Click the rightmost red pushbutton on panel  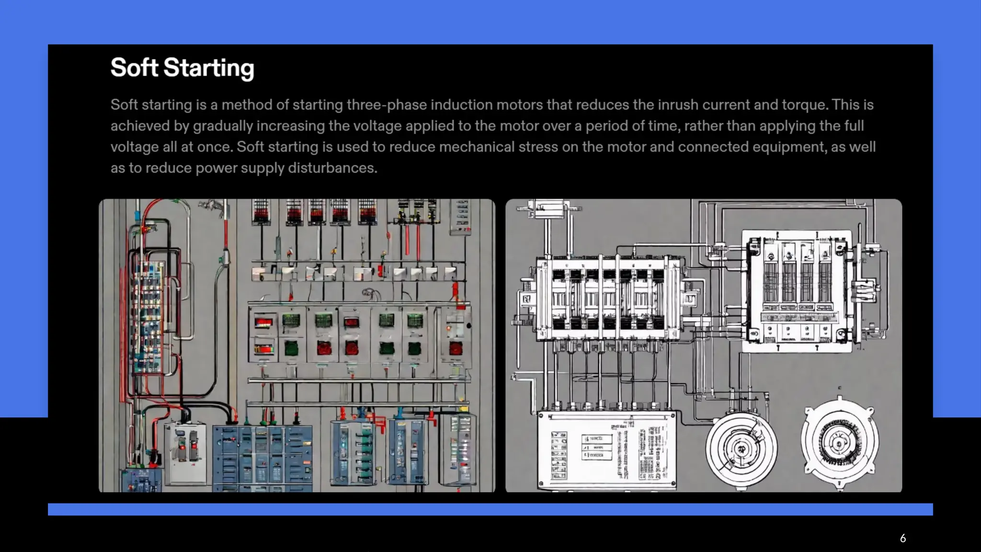455,348
